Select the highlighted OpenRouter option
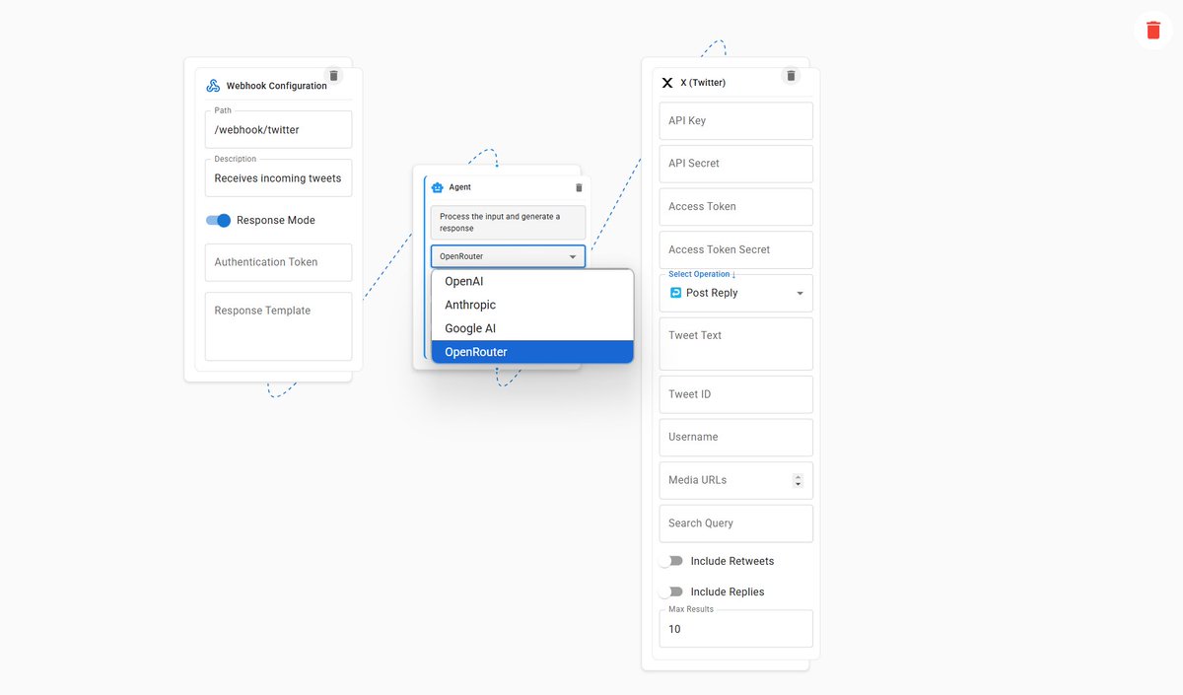Screen dimensions: 1183x695 [x=532, y=352]
